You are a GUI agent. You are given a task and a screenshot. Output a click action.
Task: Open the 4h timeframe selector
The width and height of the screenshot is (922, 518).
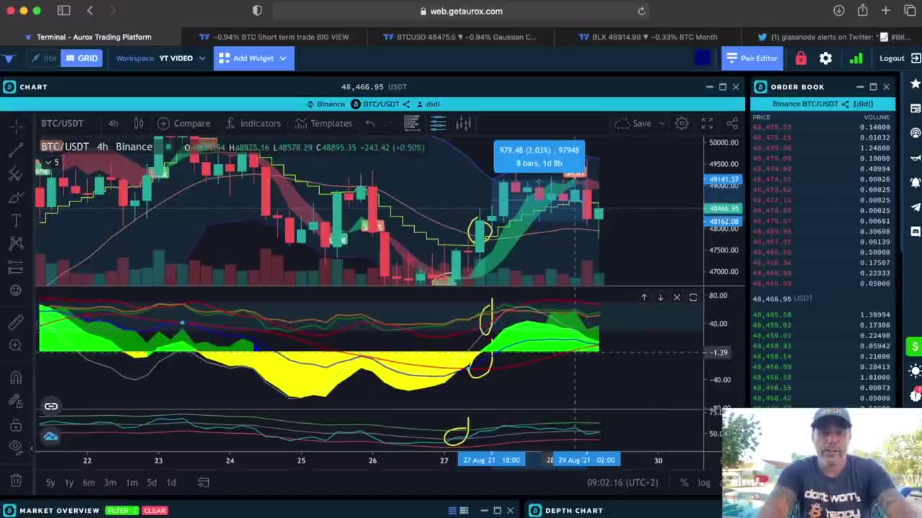click(x=113, y=123)
